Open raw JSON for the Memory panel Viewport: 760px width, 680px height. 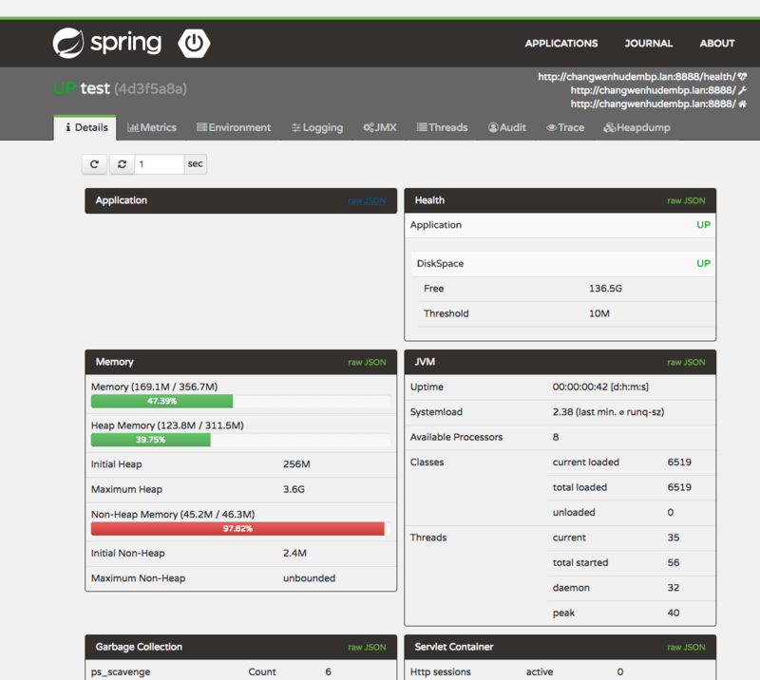[x=369, y=362]
